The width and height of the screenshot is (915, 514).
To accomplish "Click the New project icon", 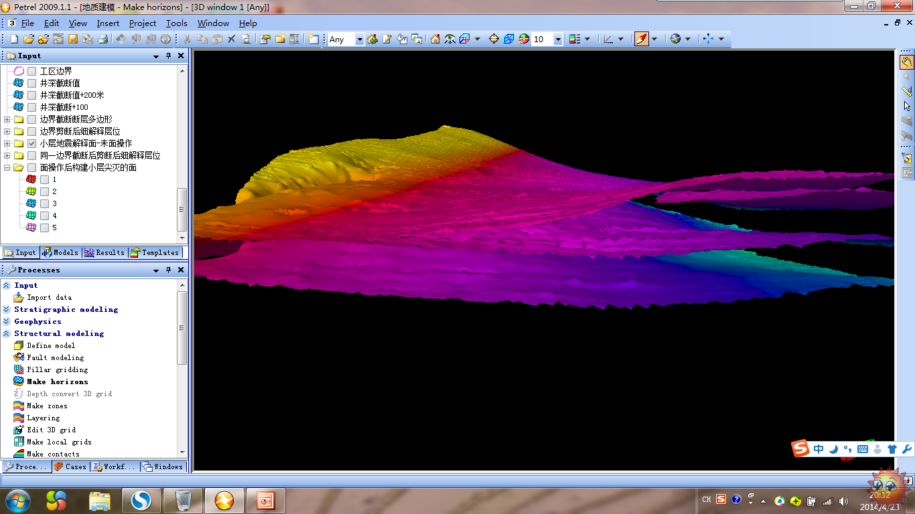I will (14, 39).
